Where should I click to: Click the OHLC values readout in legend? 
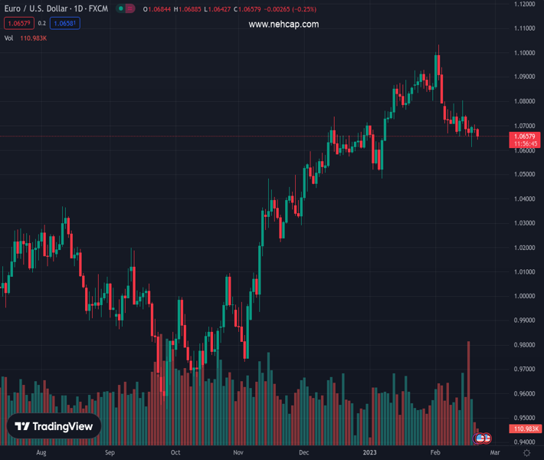(x=230, y=9)
